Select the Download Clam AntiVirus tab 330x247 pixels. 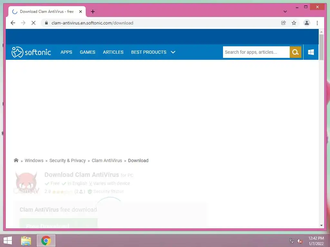pos(47,12)
